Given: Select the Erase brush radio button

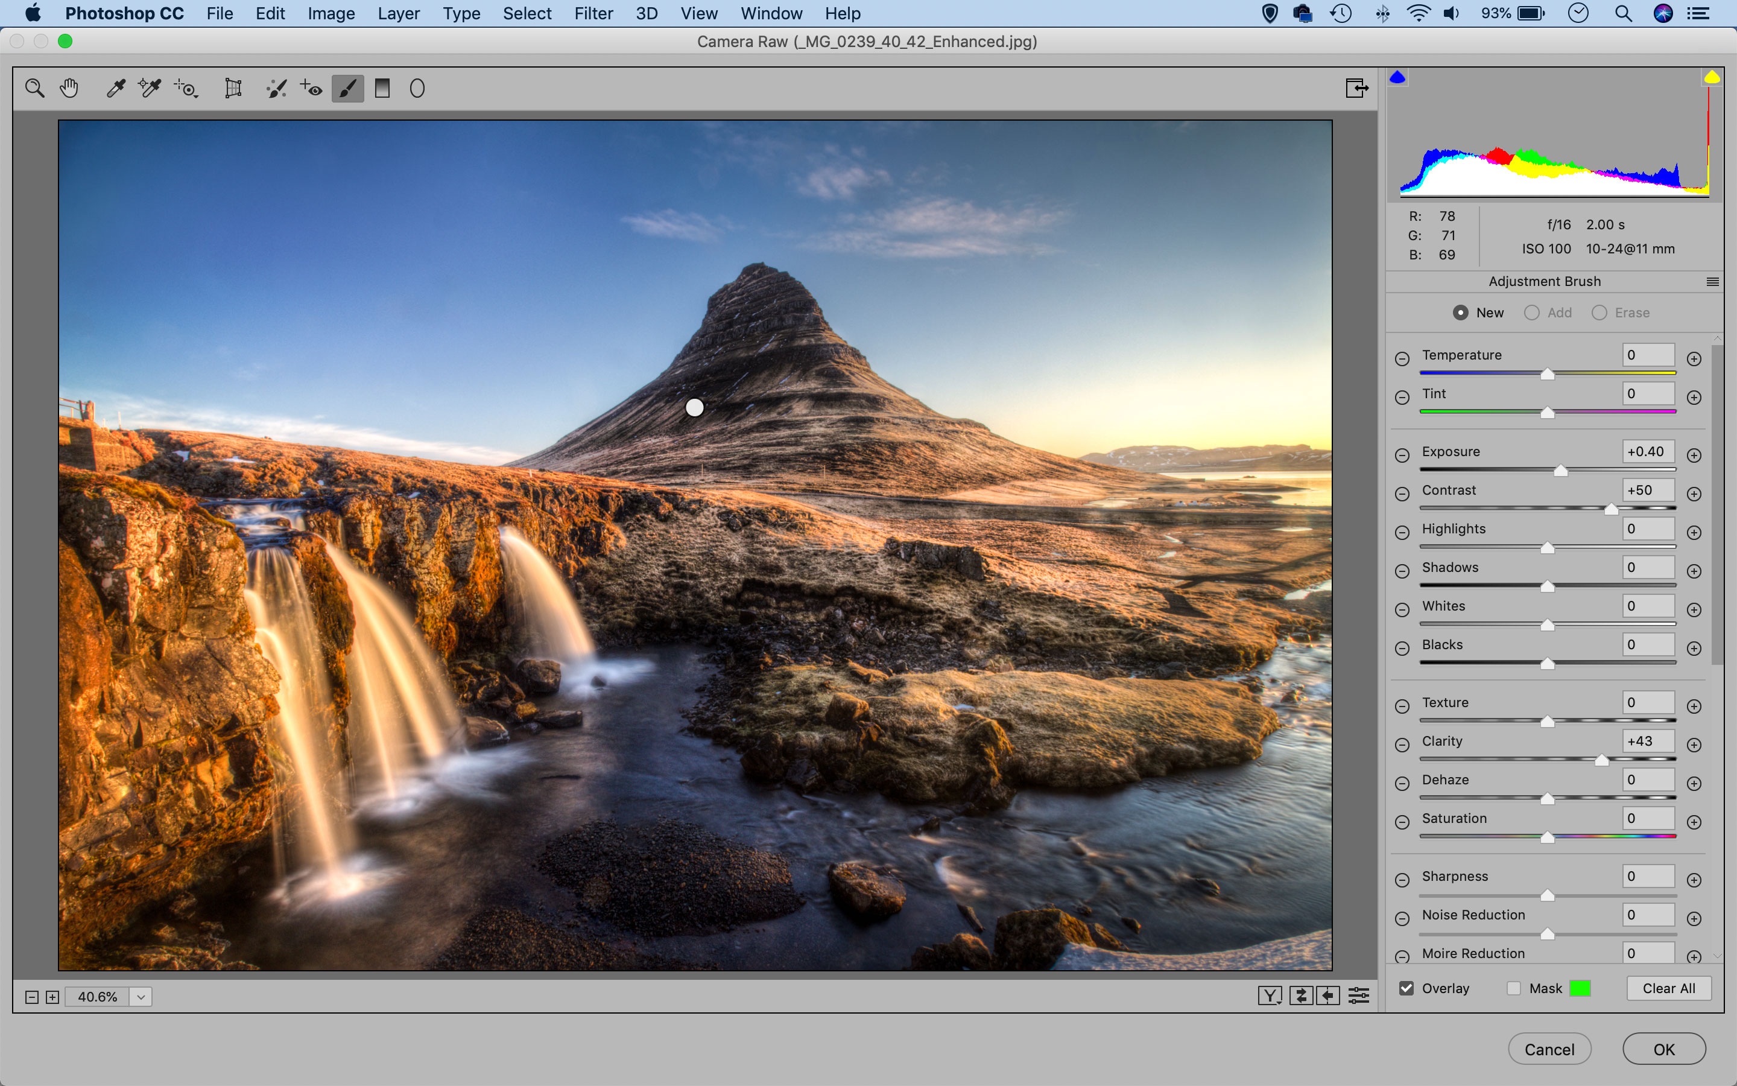Looking at the screenshot, I should click(x=1602, y=311).
